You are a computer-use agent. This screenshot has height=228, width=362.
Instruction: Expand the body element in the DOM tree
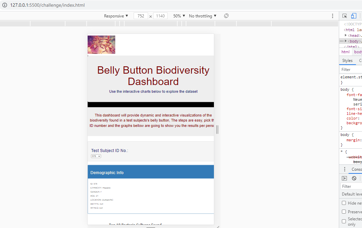click(346, 41)
